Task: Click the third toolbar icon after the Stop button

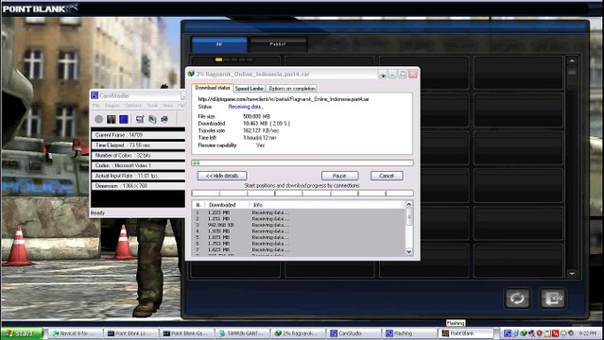Action: click(164, 119)
